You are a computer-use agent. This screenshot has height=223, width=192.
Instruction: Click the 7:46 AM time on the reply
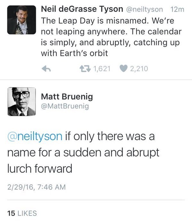click(x=50, y=187)
